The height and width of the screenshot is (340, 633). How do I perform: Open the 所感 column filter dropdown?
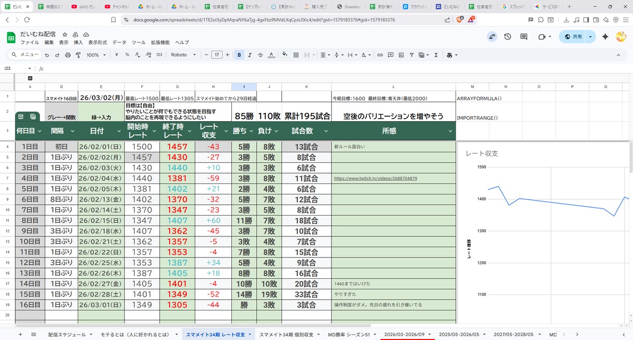[450, 131]
